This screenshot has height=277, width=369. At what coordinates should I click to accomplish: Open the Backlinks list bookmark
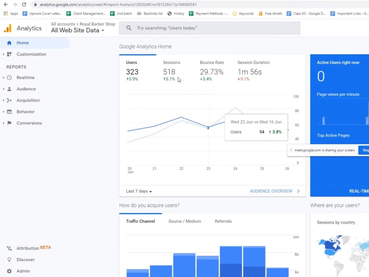coord(150,13)
